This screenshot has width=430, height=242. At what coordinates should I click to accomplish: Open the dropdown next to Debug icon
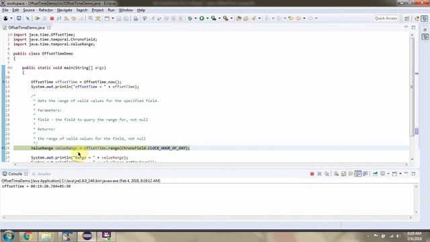tap(196, 18)
